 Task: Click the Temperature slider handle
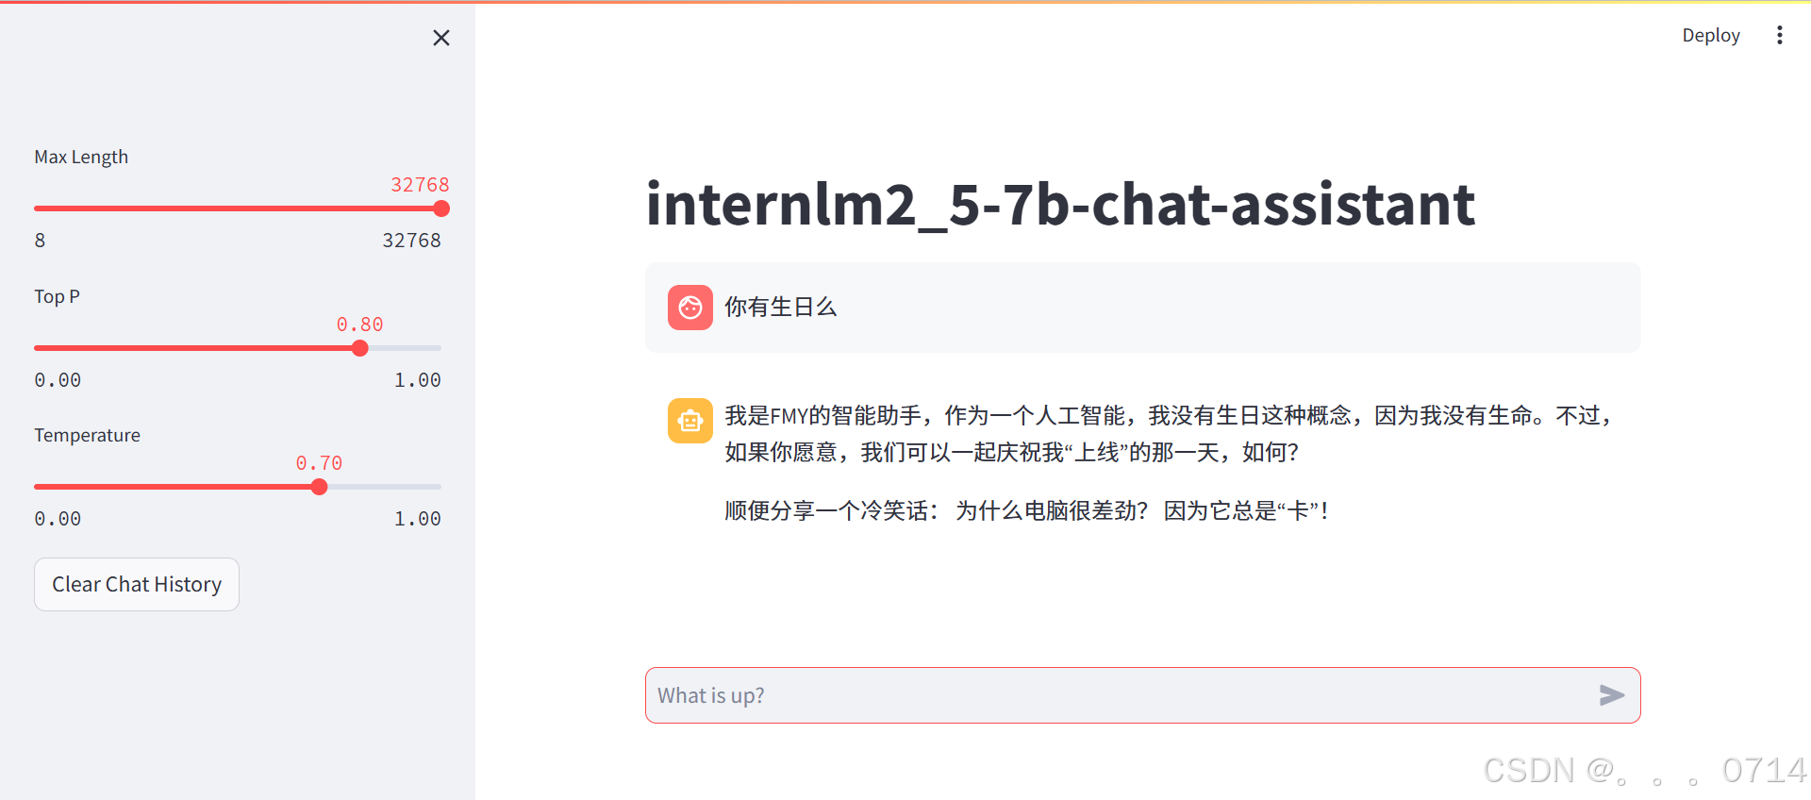point(319,486)
